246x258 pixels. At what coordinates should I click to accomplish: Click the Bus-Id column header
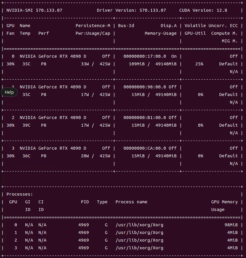(x=126, y=26)
